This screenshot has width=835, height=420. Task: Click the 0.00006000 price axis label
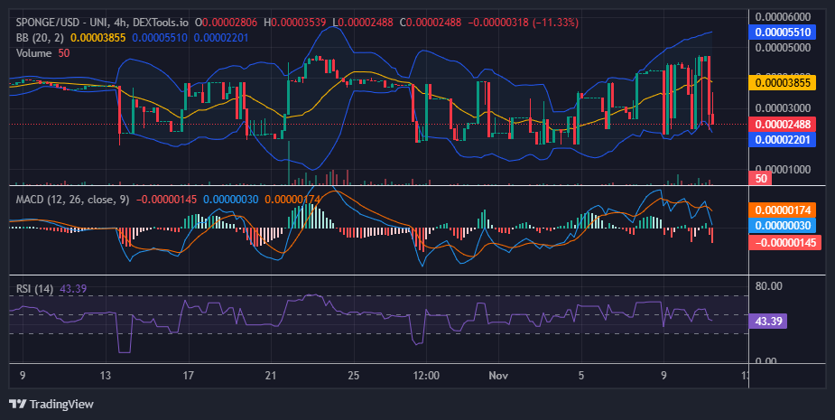[x=783, y=17]
